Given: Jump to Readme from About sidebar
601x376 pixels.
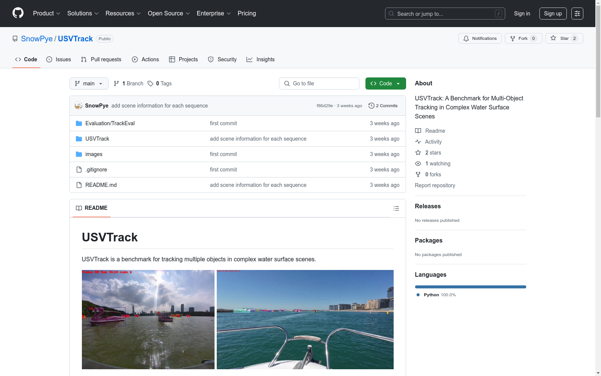Looking at the screenshot, I should pos(430,131).
